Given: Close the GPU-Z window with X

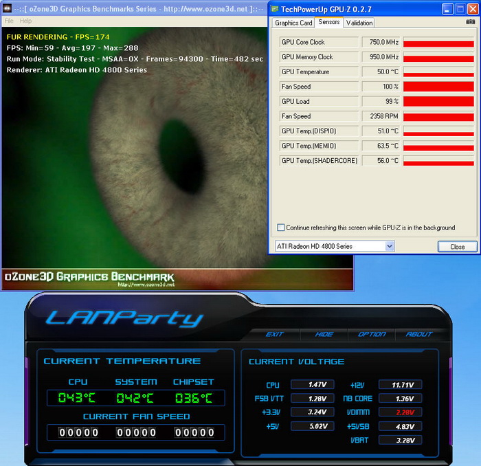Looking at the screenshot, I should [x=473, y=10].
